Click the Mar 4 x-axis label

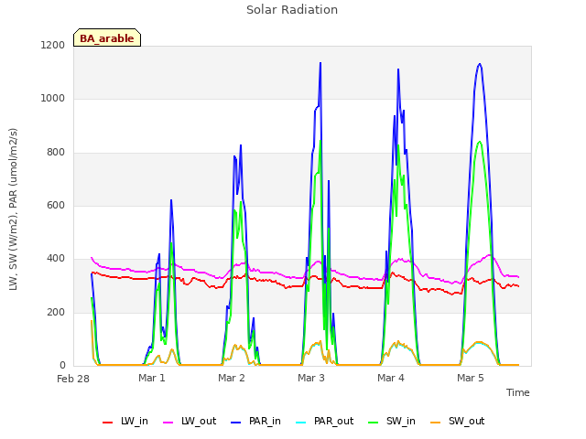pos(391,378)
